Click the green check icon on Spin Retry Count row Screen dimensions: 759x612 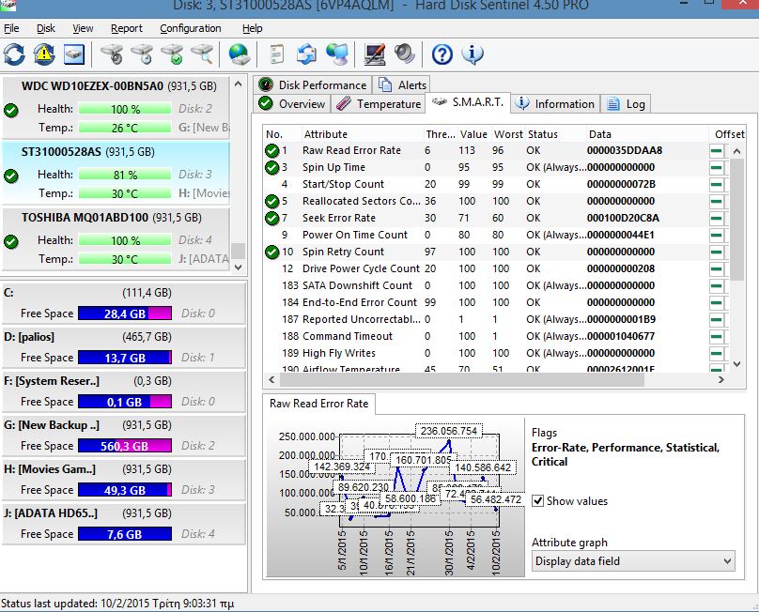[x=272, y=252]
